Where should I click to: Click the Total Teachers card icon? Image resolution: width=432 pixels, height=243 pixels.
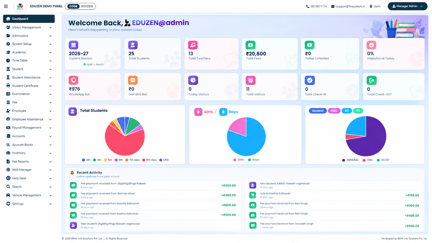pos(193,45)
